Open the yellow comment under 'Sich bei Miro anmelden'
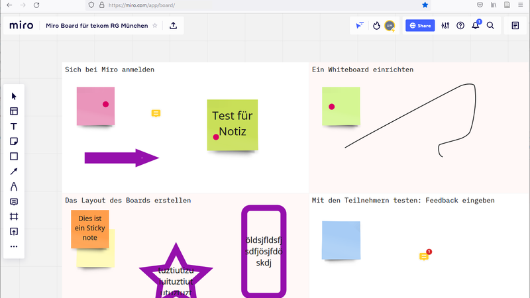 click(x=156, y=113)
